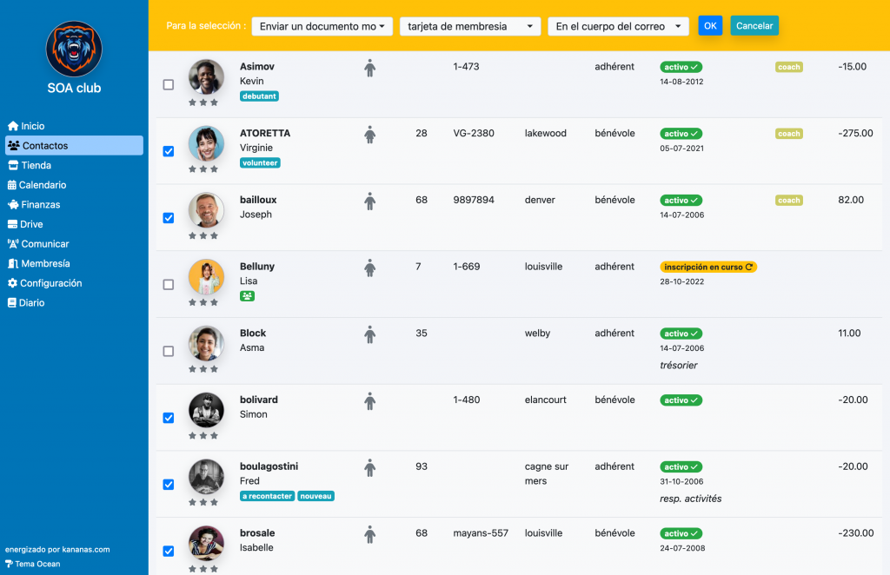890x575 pixels.
Task: Expand the 'tarjeta de membresia' dropdown
Action: coord(469,26)
